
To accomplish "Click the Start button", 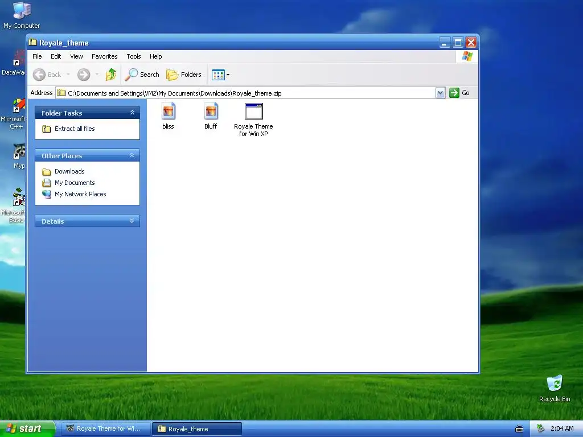I will tap(27, 428).
